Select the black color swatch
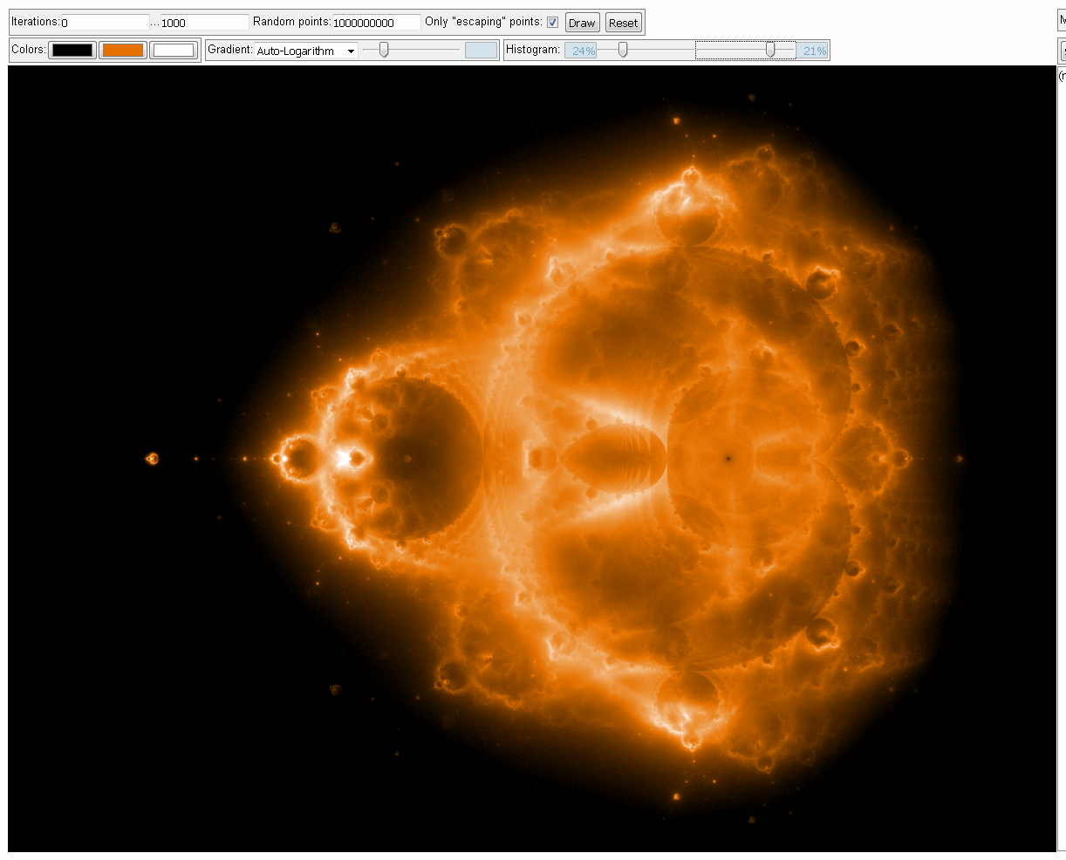 (72, 51)
